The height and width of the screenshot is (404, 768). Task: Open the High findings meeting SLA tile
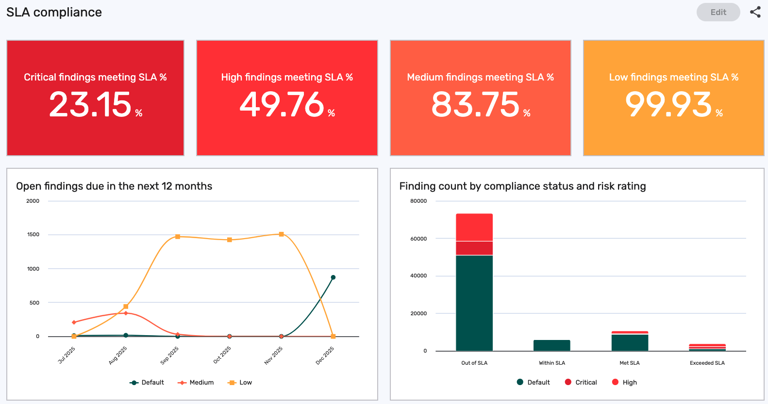point(287,98)
